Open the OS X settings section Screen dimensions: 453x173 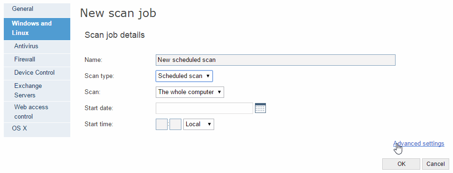(37, 129)
